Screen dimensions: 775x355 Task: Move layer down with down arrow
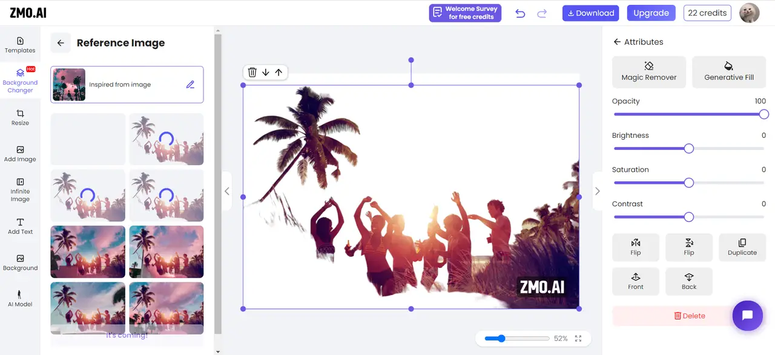265,72
